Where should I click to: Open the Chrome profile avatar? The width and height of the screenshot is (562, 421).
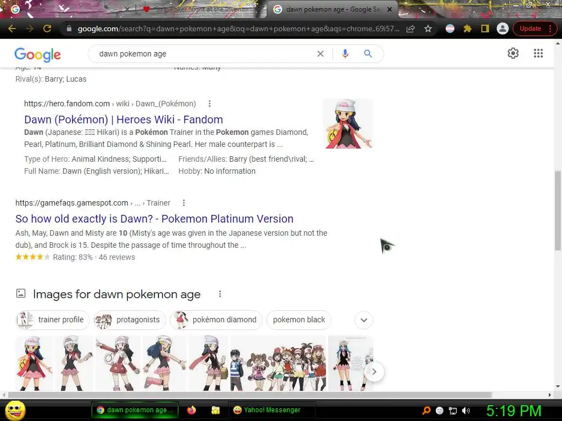[503, 29]
